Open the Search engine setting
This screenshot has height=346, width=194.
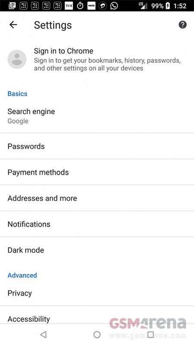pos(97,116)
